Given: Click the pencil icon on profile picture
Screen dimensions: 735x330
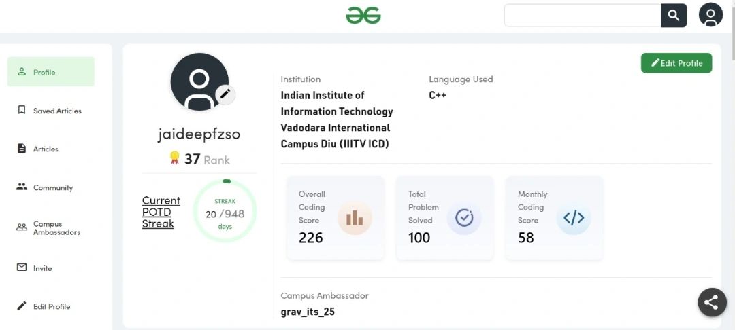Looking at the screenshot, I should pos(225,94).
